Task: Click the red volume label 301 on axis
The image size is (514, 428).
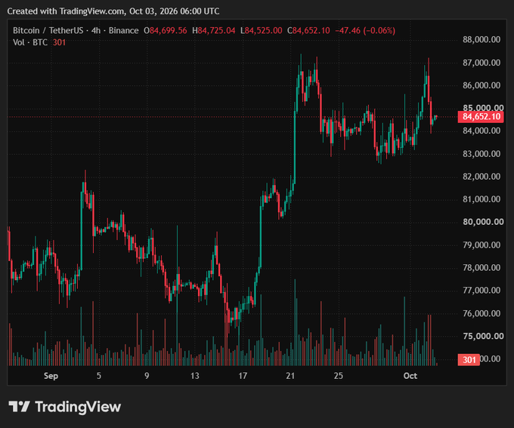Action: tap(469, 360)
